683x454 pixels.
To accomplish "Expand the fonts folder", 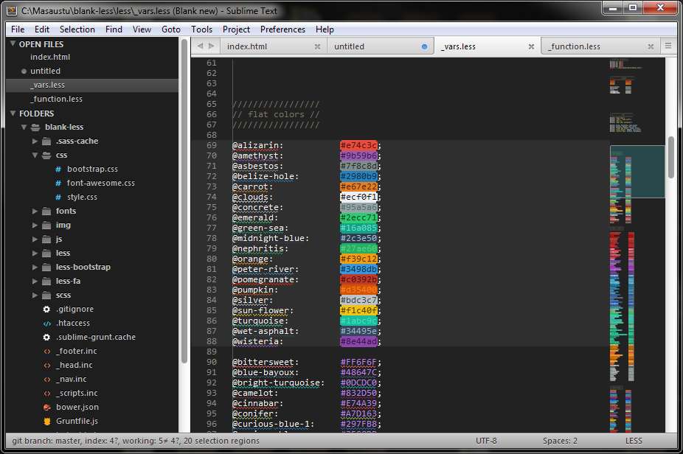I will (35, 211).
